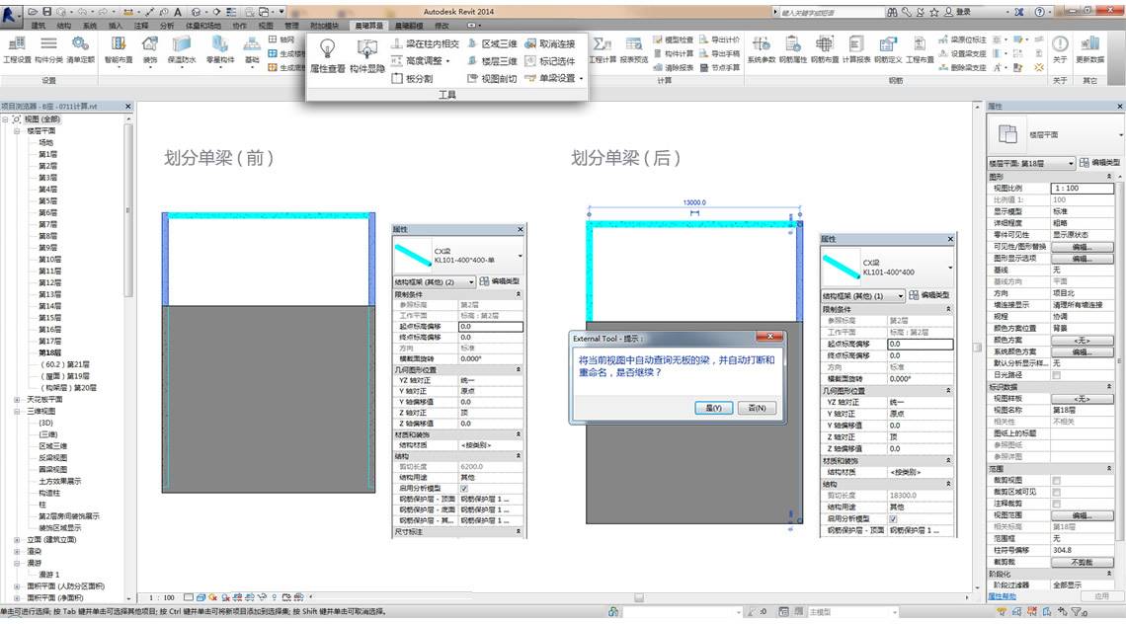Open the 结构框架 (其他) (1) filter dropdown
The height and width of the screenshot is (624, 1126).
(862, 295)
